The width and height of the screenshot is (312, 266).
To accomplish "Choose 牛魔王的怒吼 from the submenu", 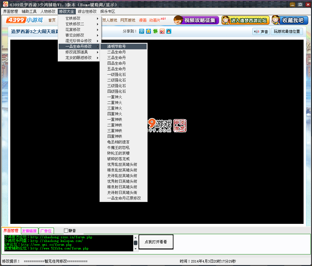I will tap(124, 148).
